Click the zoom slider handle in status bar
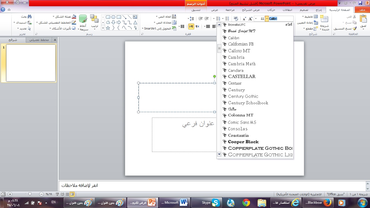This screenshot has width=370, height=208. pos(30,194)
